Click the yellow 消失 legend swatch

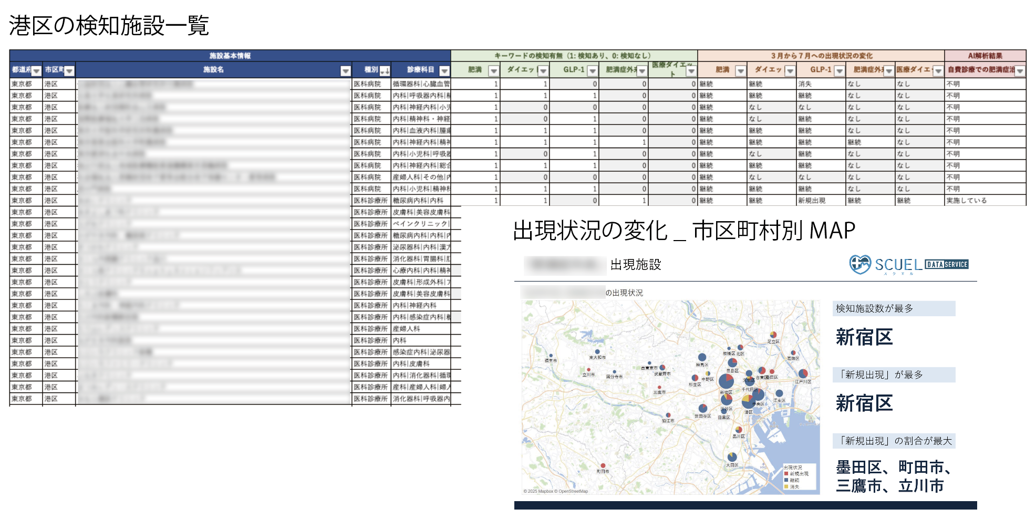pos(786,487)
